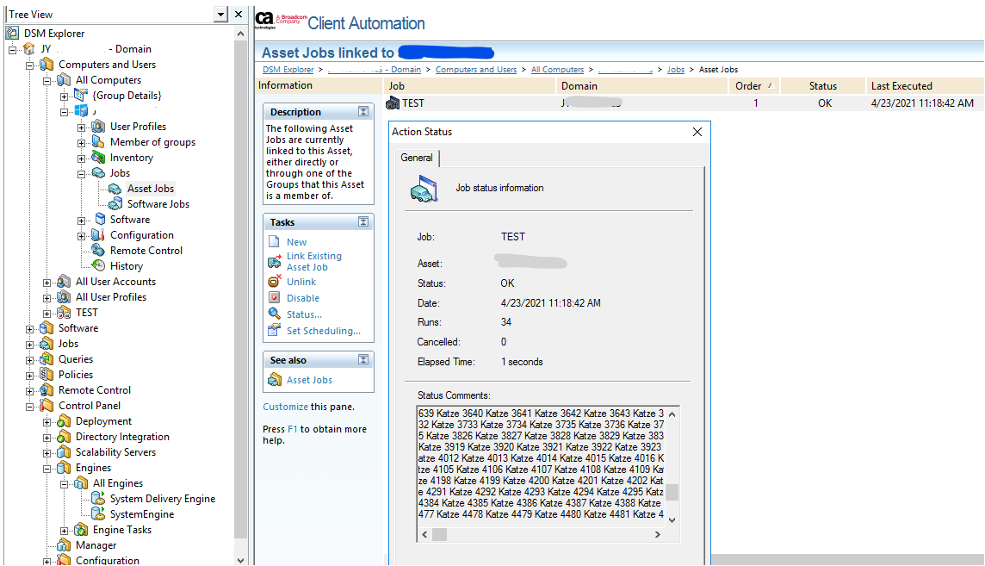985x566 pixels.
Task: Collapse the Jobs node under the computer
Action: coord(81,174)
